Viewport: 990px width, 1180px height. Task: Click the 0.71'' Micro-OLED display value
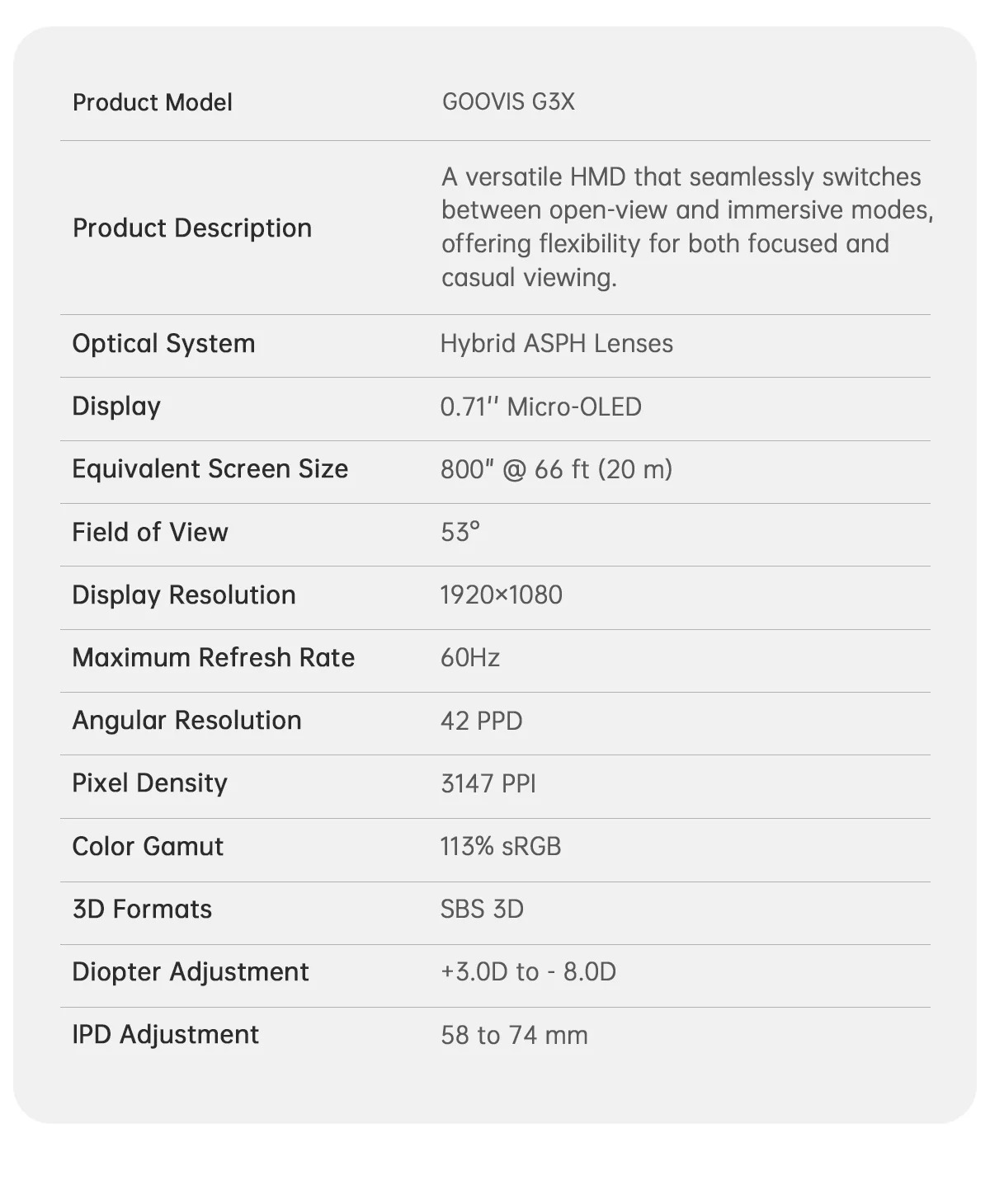coord(540,407)
